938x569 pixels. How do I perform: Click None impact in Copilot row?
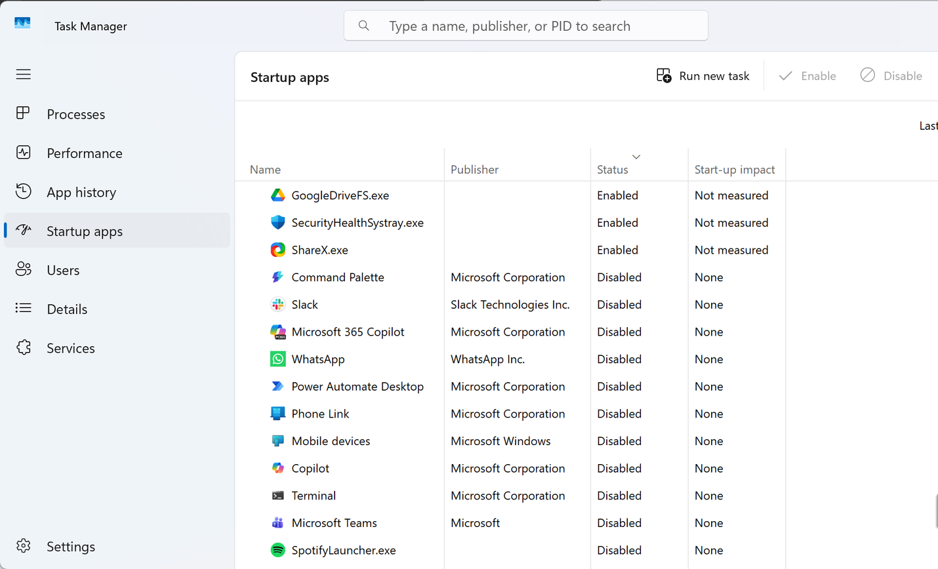(x=708, y=468)
